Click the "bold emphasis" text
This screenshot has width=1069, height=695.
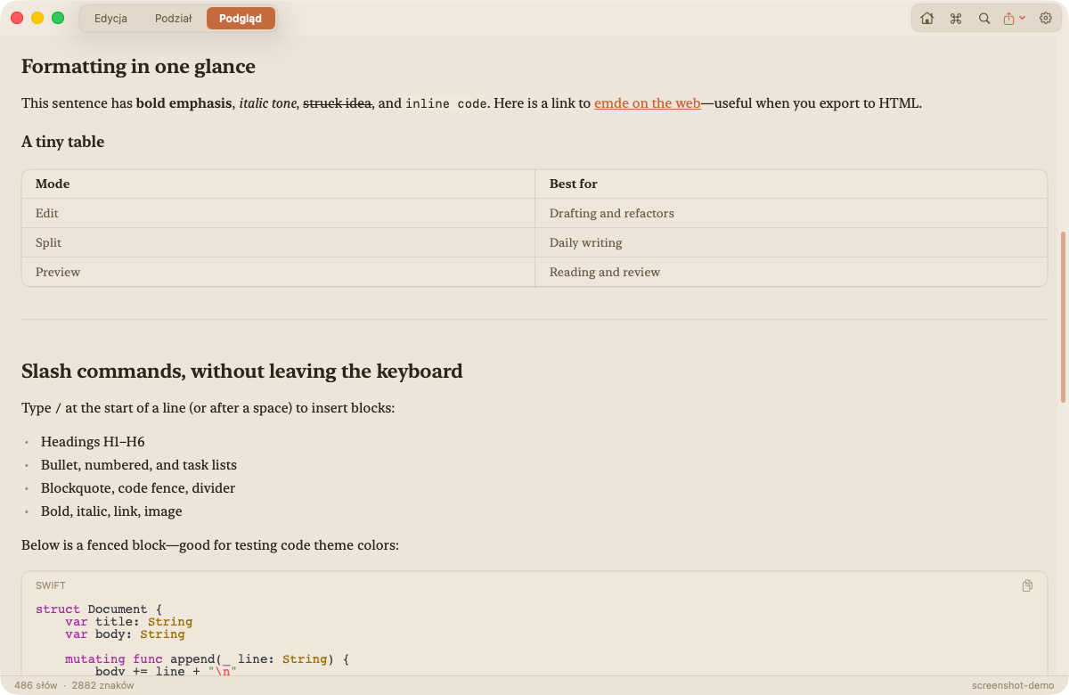(184, 102)
